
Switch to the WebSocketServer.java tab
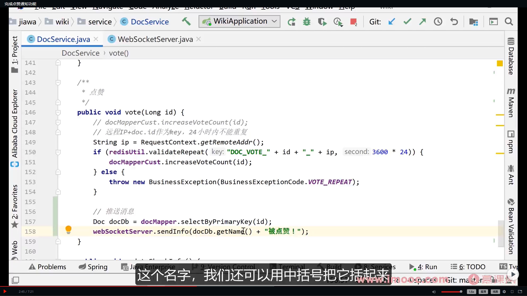click(155, 39)
